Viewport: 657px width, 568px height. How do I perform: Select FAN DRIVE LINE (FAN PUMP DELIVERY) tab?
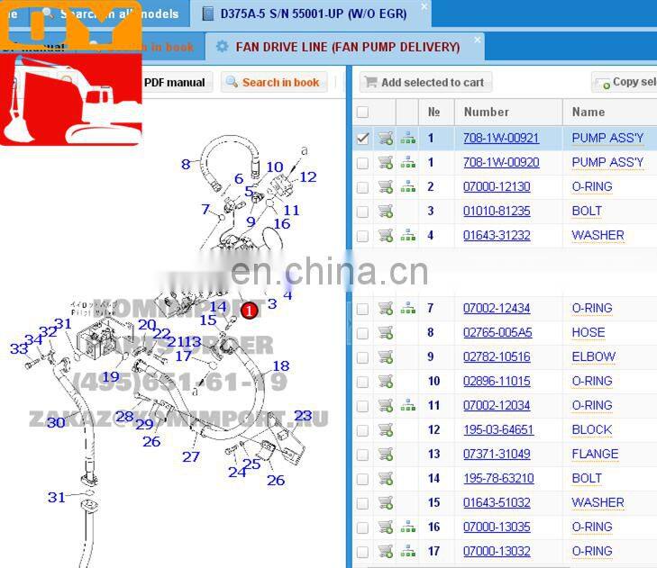(x=343, y=47)
